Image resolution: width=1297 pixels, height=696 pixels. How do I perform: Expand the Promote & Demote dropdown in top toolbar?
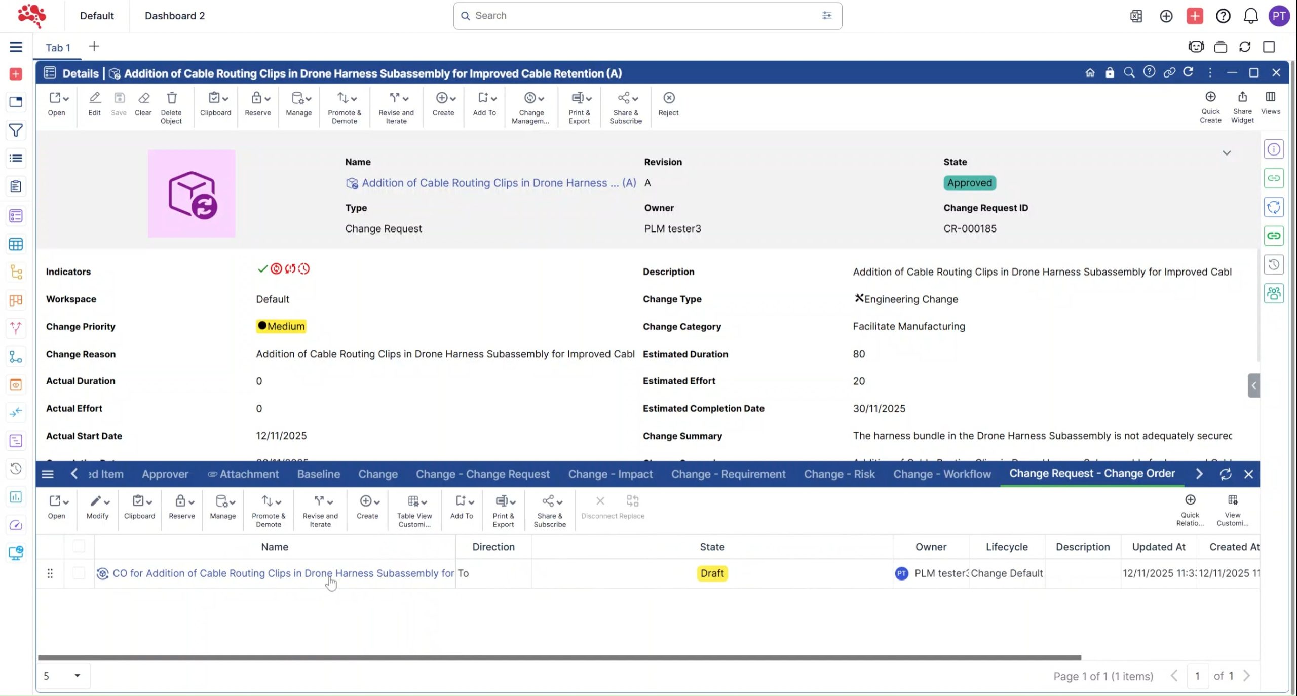(354, 99)
